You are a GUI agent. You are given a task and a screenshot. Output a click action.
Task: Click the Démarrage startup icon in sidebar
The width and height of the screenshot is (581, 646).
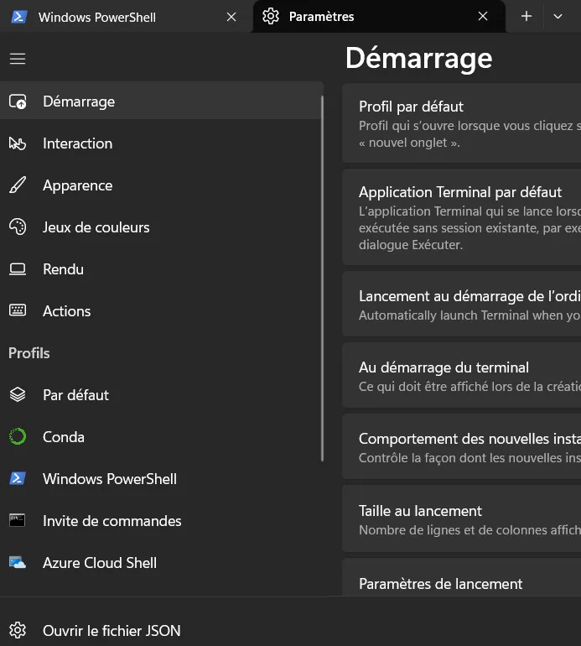tap(18, 102)
